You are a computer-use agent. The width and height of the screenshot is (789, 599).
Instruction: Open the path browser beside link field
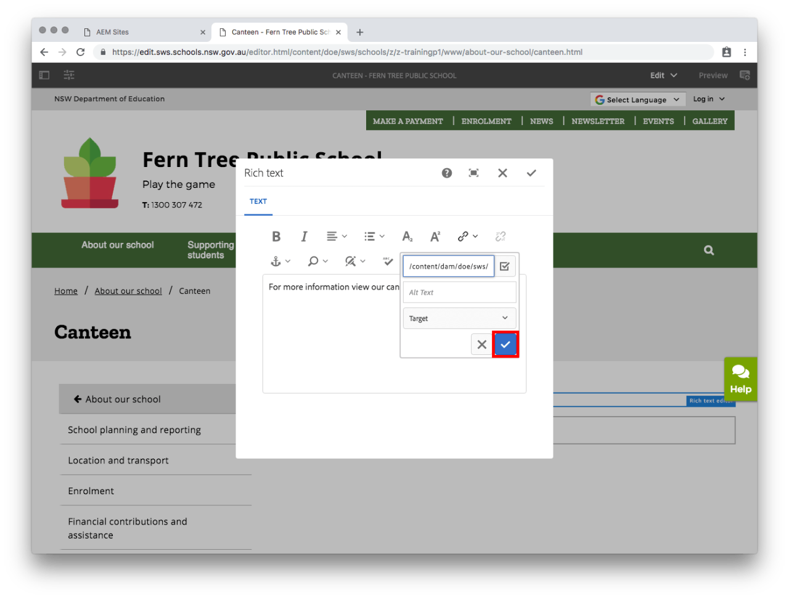click(505, 266)
